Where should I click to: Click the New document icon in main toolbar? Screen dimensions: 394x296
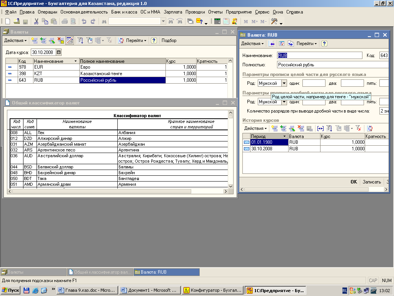(x=8, y=22)
